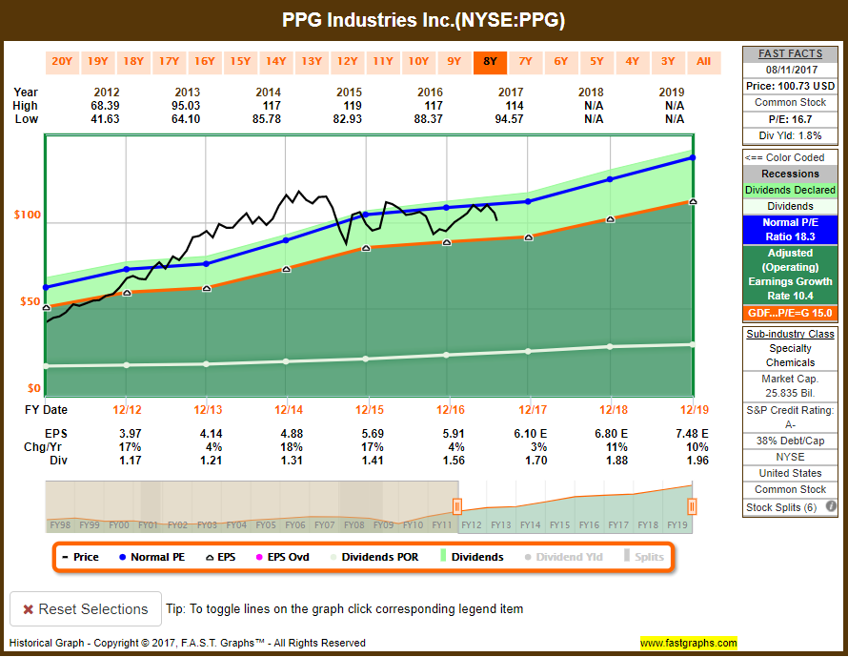Select the 5Y timeframe button
The width and height of the screenshot is (848, 657).
pyautogui.click(x=596, y=61)
